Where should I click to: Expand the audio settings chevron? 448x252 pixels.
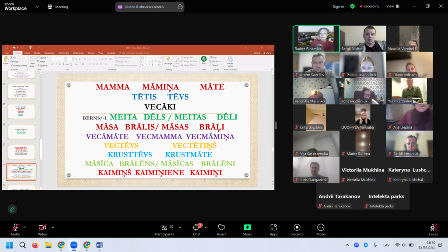[x=24, y=227]
